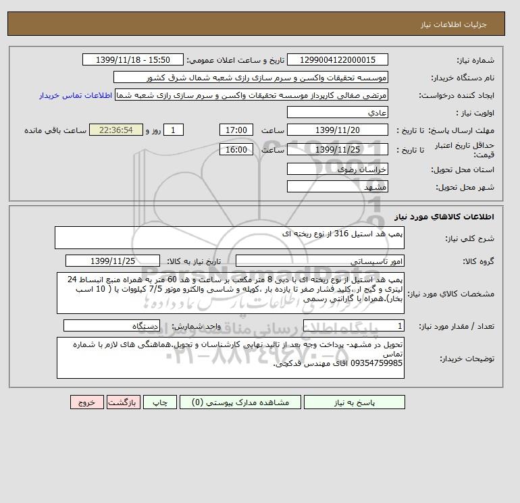Click remaining time counter 22:36:54
The image size is (520, 503).
(x=116, y=130)
